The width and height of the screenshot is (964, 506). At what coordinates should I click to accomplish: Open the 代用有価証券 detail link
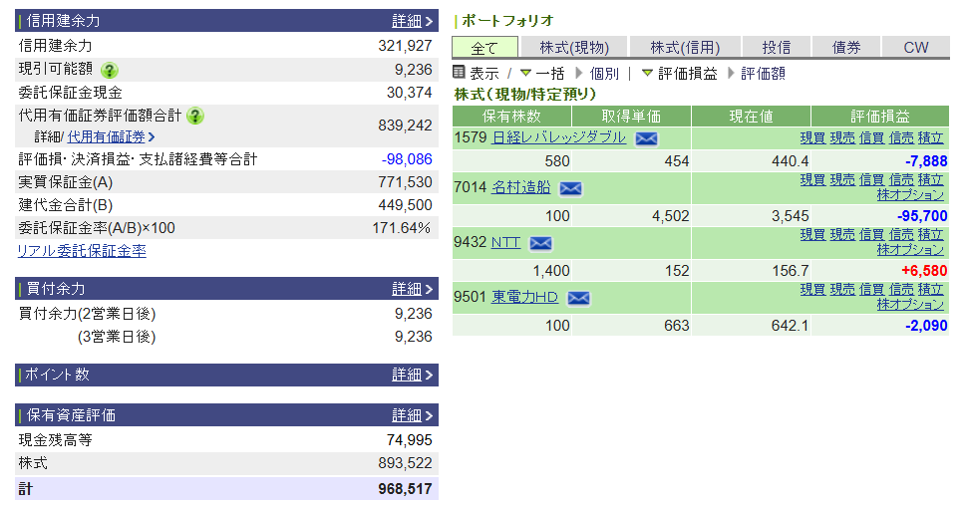pos(106,136)
